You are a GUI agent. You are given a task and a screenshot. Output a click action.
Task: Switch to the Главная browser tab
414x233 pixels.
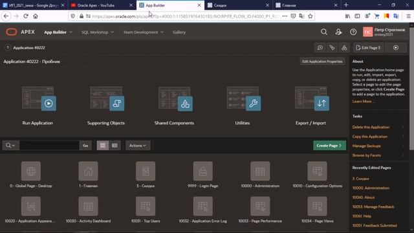[307, 5]
